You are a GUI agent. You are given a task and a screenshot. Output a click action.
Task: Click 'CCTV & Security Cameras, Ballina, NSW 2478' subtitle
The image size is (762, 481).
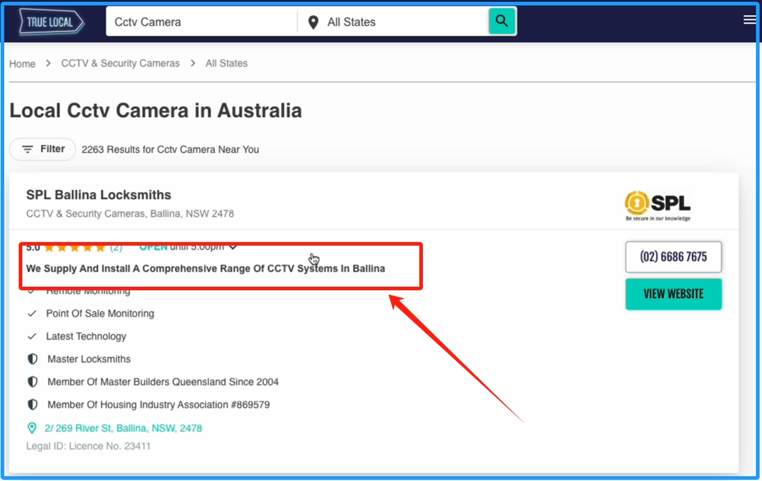tap(130, 214)
